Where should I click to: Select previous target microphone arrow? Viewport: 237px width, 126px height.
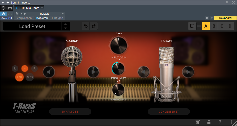coord(143,72)
